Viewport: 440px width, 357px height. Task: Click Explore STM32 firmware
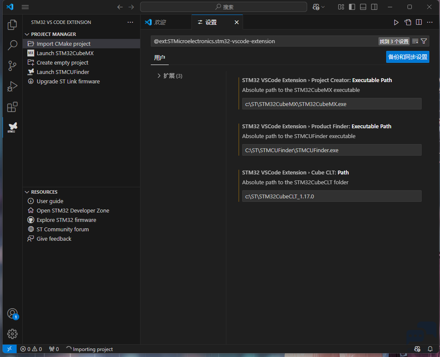(x=81, y=220)
